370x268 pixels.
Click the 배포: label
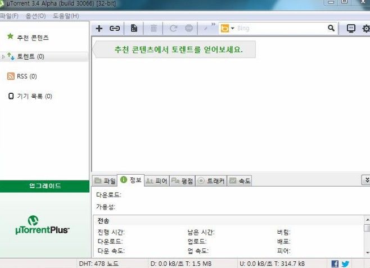click(283, 242)
